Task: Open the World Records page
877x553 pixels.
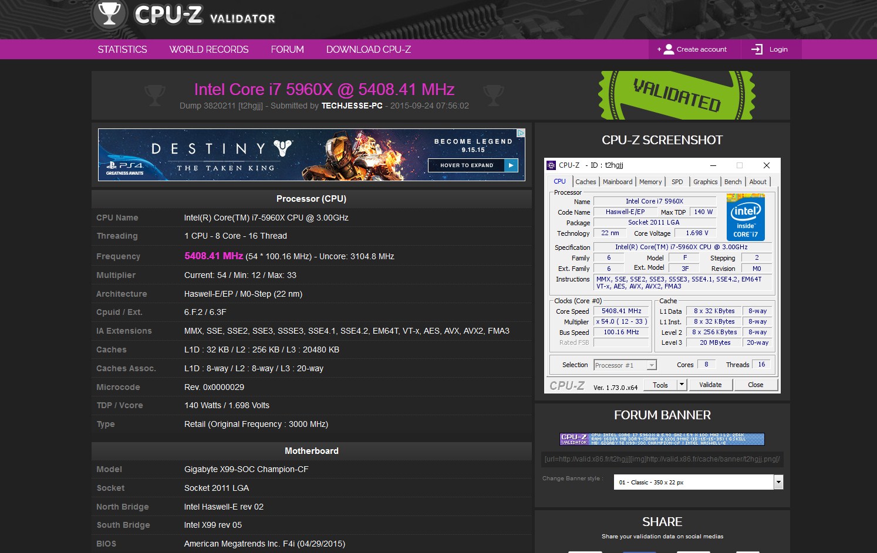Action: tap(209, 49)
